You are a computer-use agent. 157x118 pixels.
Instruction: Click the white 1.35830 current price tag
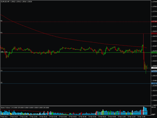(154, 68)
